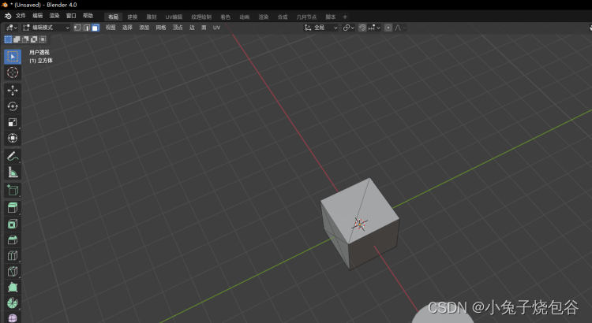Image resolution: width=592 pixels, height=323 pixels.
Task: Toggle face select mode
Action: pos(96,28)
